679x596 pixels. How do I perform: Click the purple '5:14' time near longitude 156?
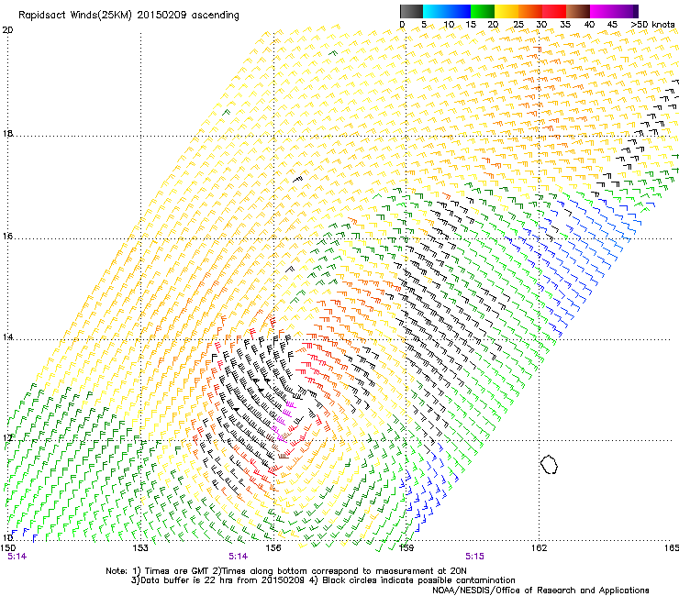click(x=239, y=557)
